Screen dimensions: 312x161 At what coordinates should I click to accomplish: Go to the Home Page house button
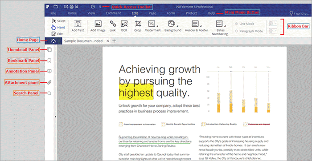(53, 41)
